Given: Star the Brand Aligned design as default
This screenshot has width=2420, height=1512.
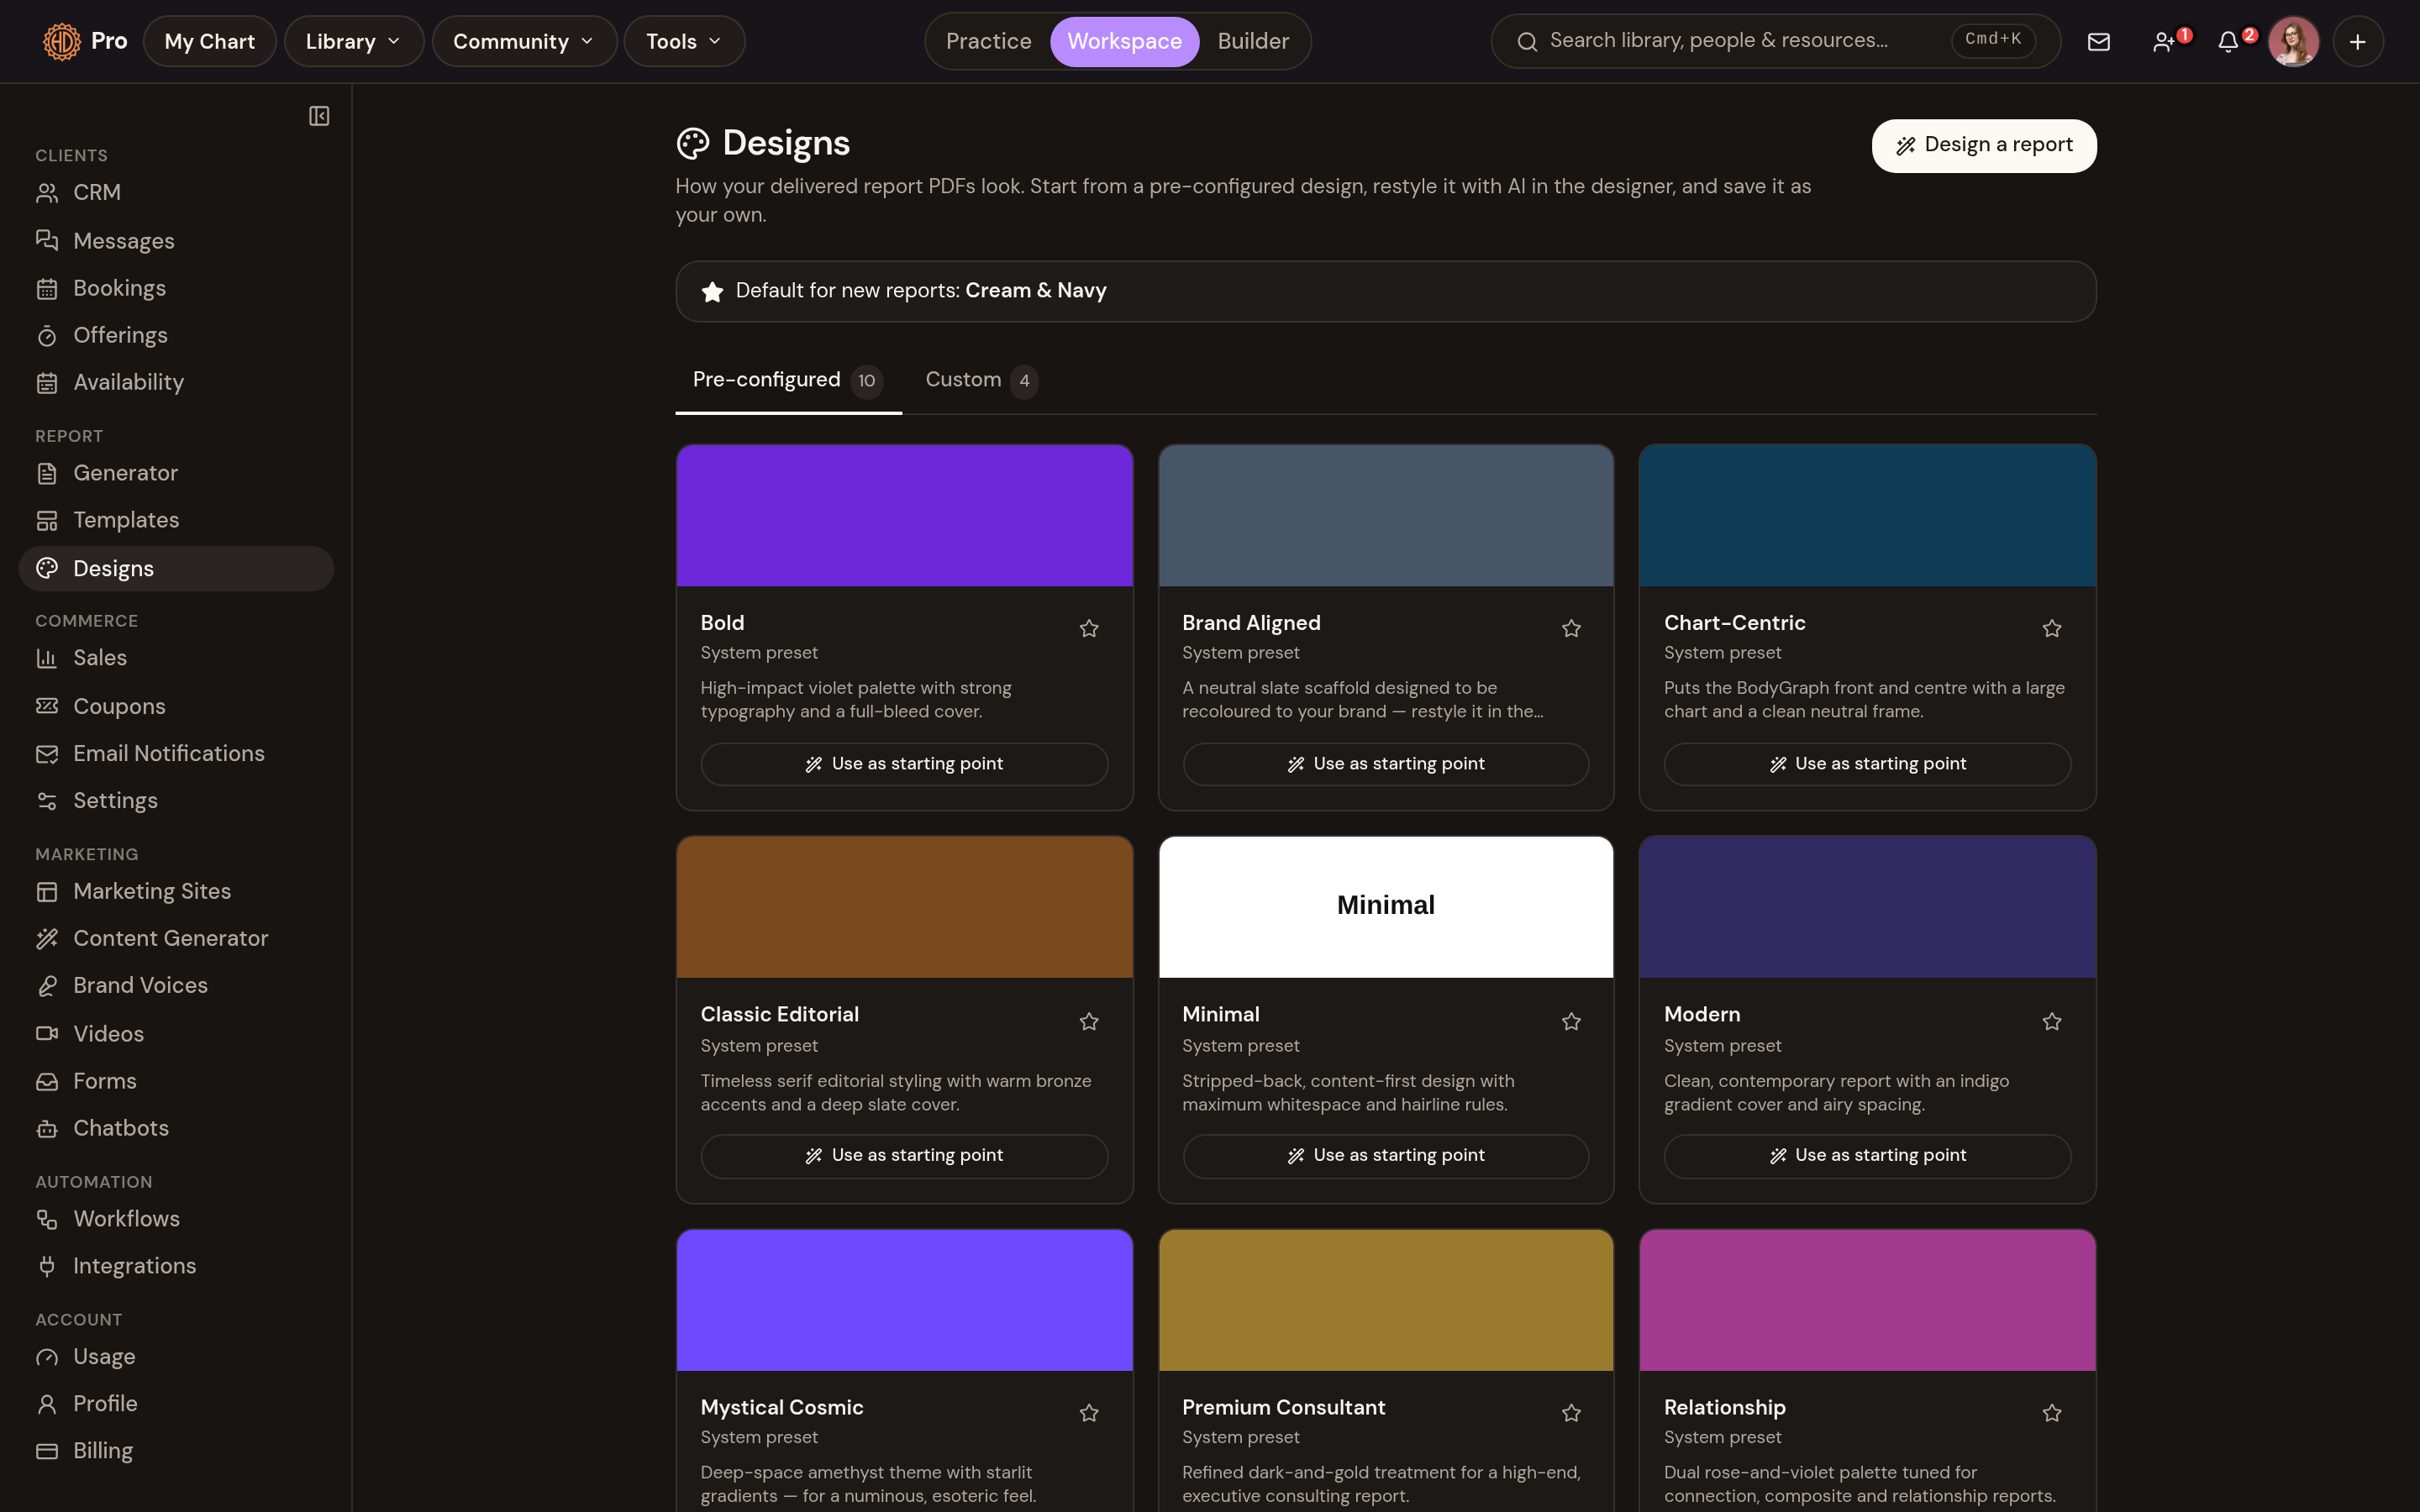Looking at the screenshot, I should click(x=1571, y=628).
